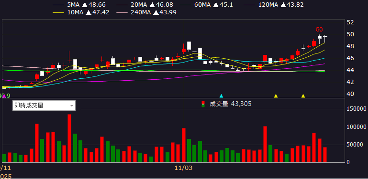368x179 pixels.
Task: Click the magenta triangle marker at chart start
Action: [x=4, y=96]
